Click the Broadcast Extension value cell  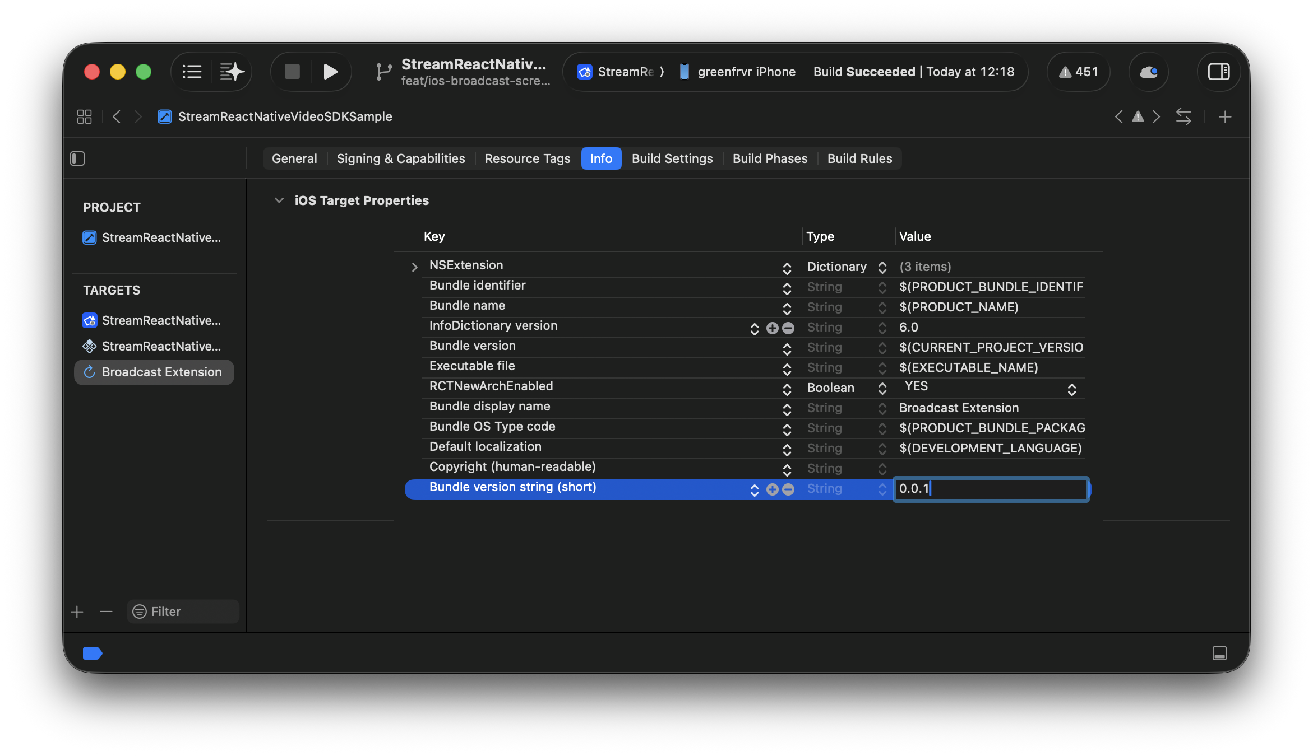coord(991,408)
